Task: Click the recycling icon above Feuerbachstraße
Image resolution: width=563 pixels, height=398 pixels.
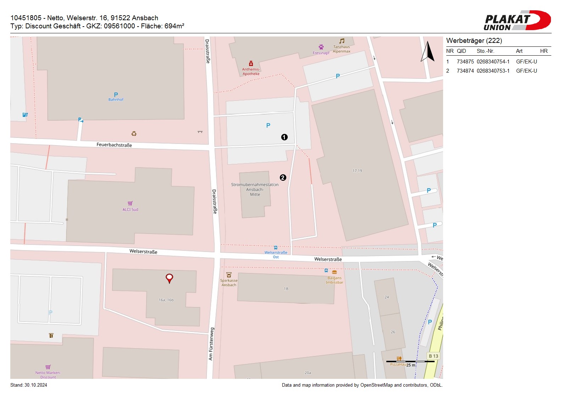Action: click(134, 134)
